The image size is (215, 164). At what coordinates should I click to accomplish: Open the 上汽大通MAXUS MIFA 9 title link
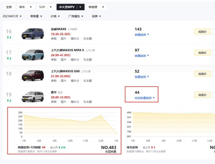pyautogui.click(x=67, y=50)
